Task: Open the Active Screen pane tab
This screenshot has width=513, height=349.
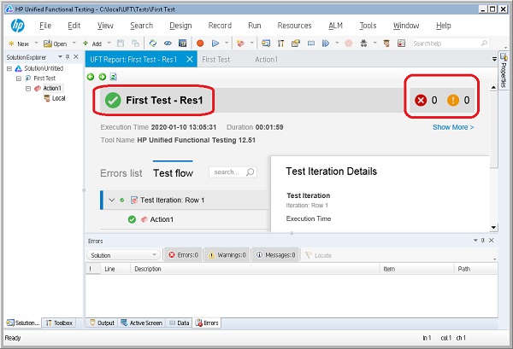Action: coord(142,323)
